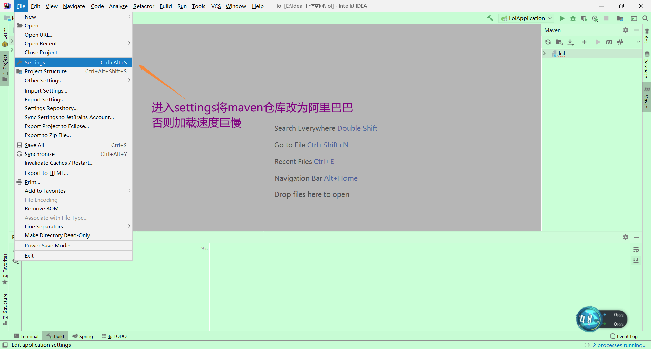Toggle tool window quick access status icon
651x349 pixels.
5,345
